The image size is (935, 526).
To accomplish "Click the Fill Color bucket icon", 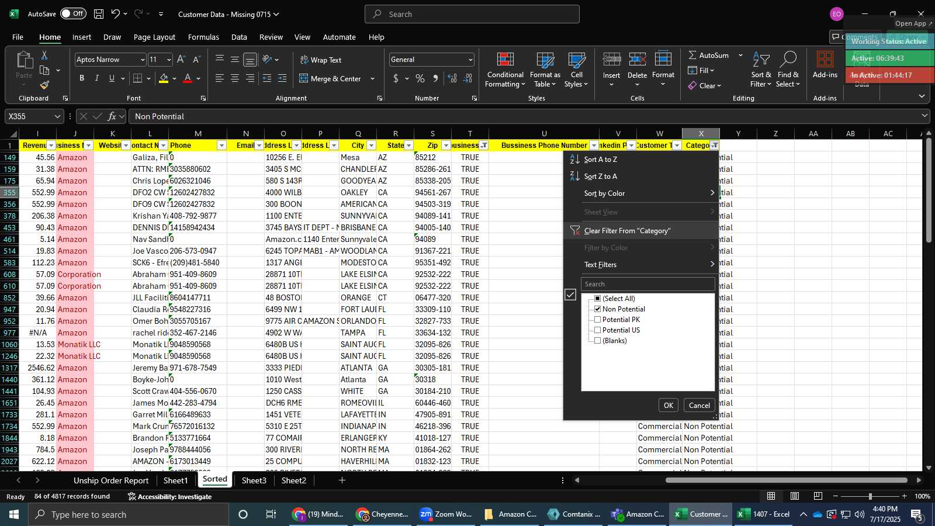I will pyautogui.click(x=164, y=78).
